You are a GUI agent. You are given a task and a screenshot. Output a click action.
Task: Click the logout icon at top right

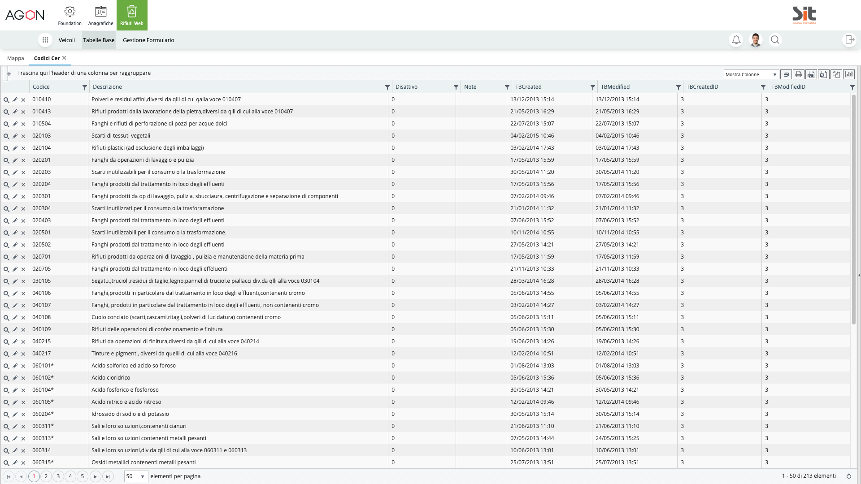click(x=850, y=40)
